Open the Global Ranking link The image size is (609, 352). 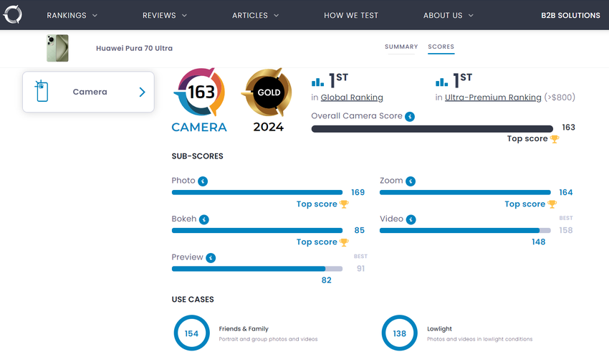point(352,97)
